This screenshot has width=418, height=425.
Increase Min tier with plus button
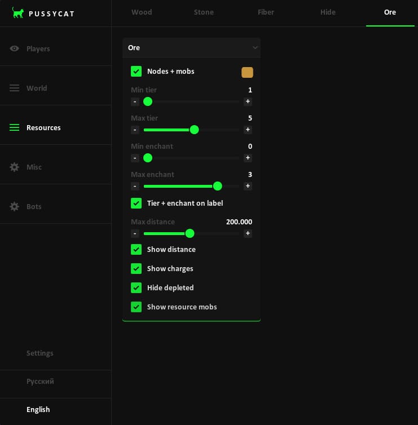click(x=248, y=101)
